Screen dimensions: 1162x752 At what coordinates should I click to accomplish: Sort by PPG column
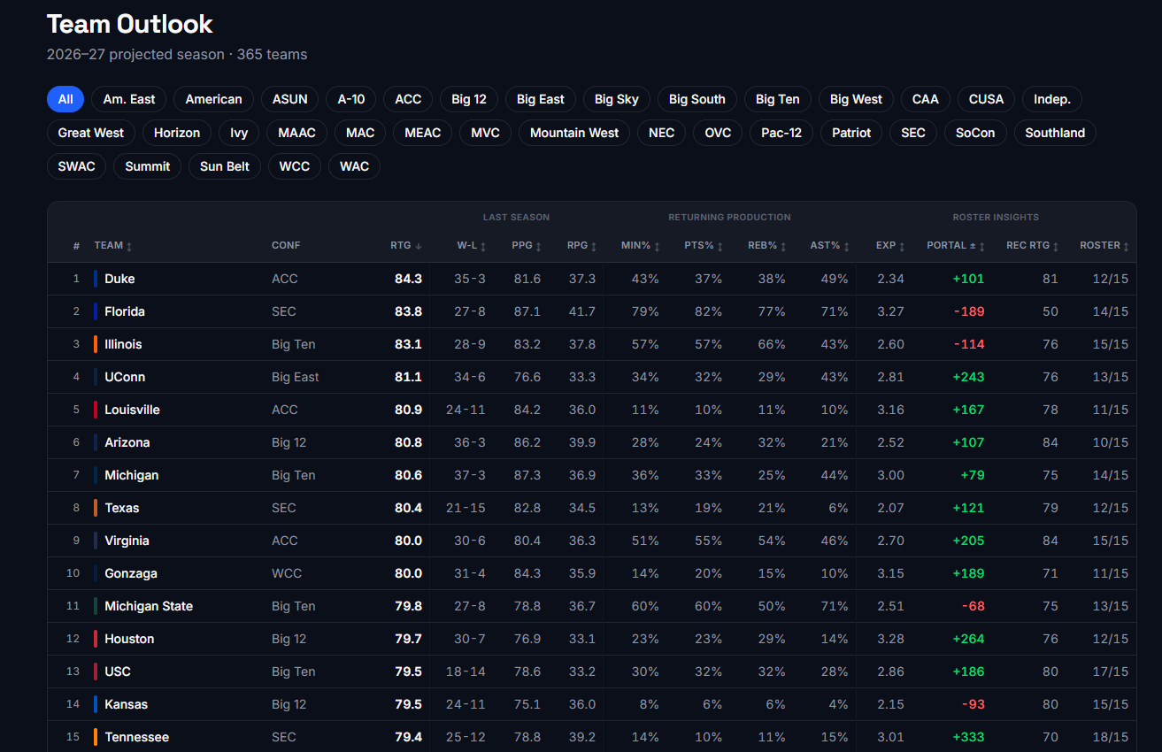pyautogui.click(x=527, y=245)
